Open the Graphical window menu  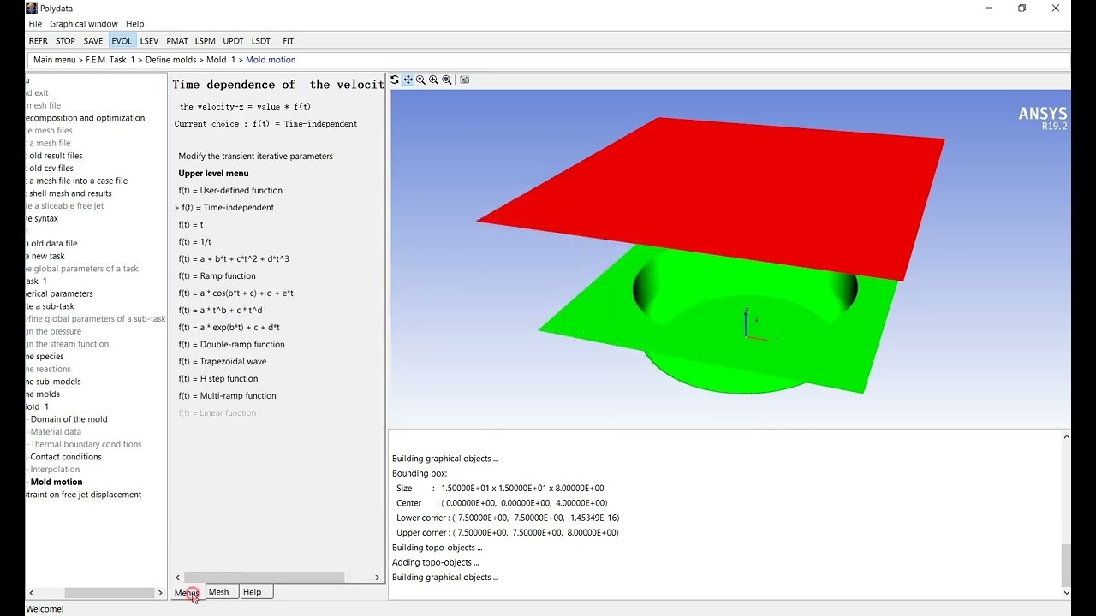[84, 24]
